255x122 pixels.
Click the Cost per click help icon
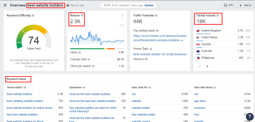(x=89, y=59)
